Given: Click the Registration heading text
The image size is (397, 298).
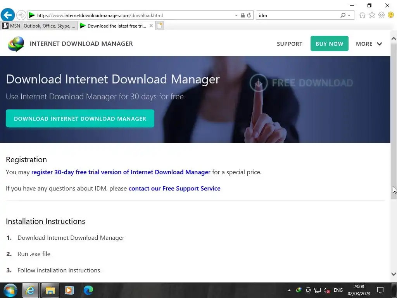Looking at the screenshot, I should [x=26, y=159].
